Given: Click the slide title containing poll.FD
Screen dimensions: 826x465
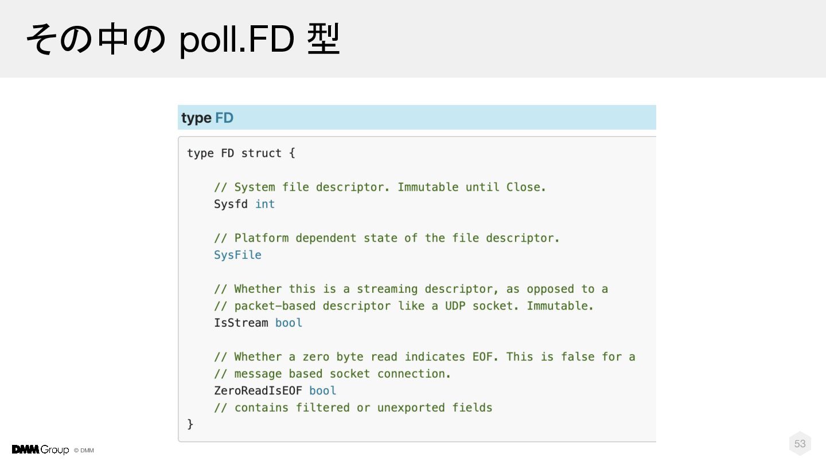Looking at the screenshot, I should (x=183, y=39).
